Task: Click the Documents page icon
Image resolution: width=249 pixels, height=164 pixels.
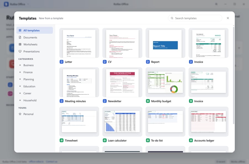Action: [20, 37]
